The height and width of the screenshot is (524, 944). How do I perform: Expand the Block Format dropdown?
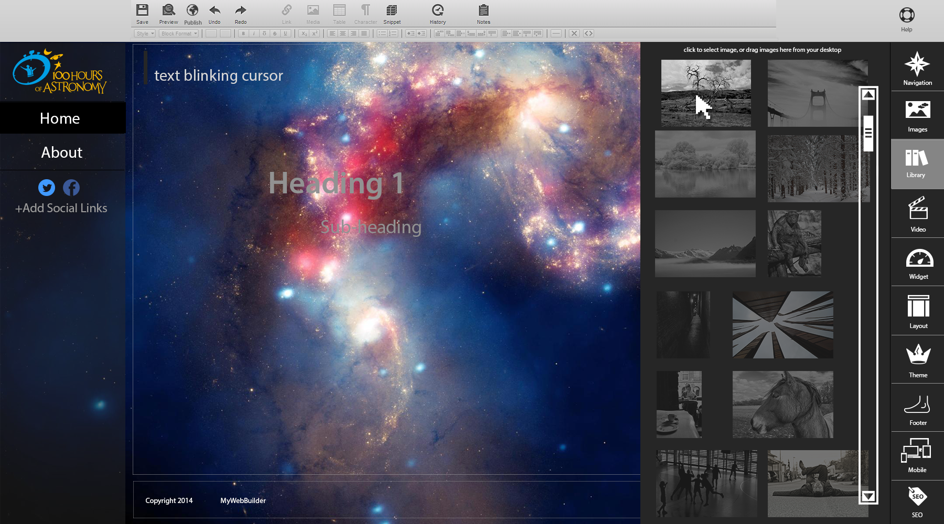(x=179, y=34)
